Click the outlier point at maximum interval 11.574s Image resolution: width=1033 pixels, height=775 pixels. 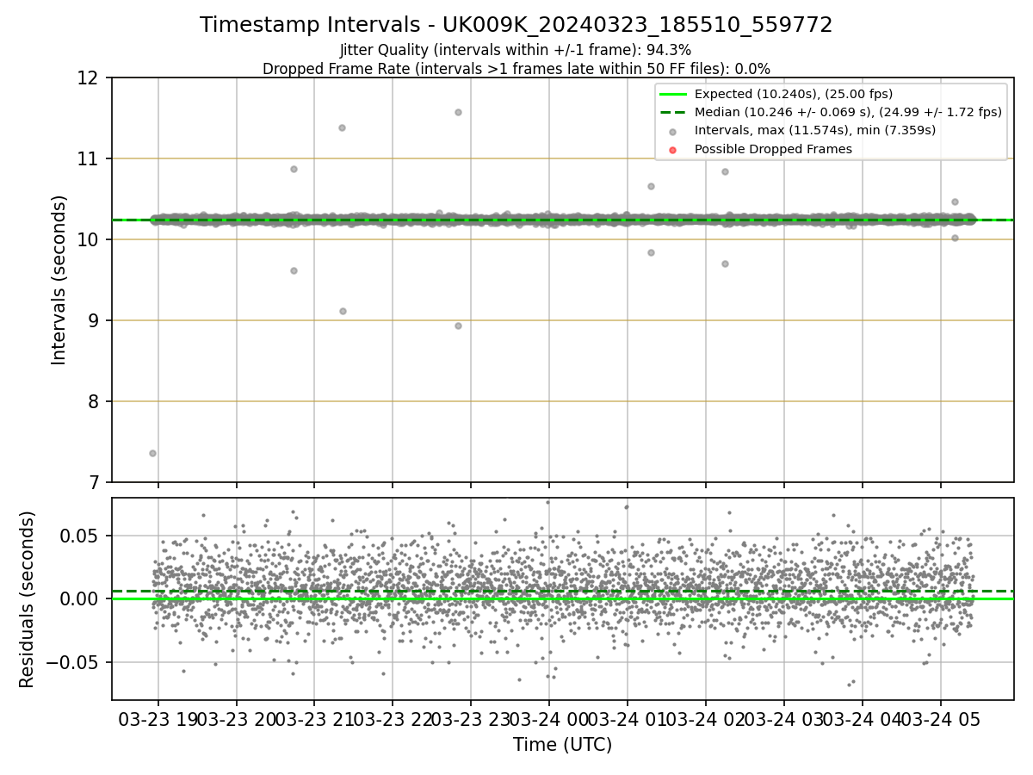458,112
